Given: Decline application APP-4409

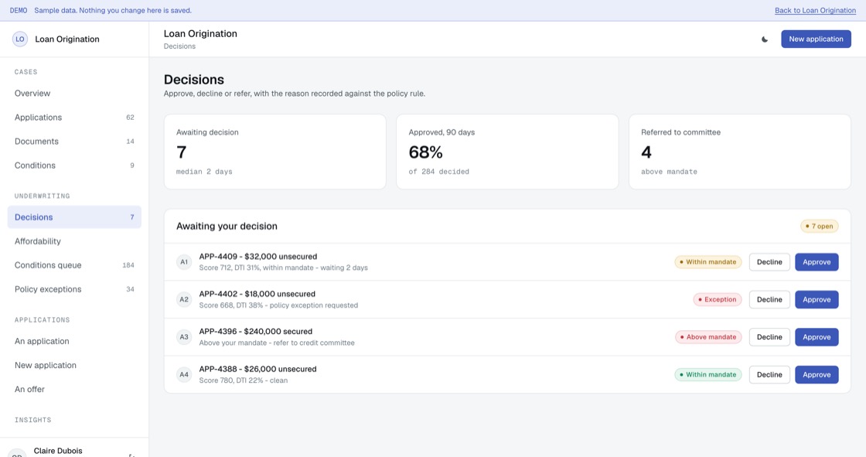Looking at the screenshot, I should coord(769,262).
